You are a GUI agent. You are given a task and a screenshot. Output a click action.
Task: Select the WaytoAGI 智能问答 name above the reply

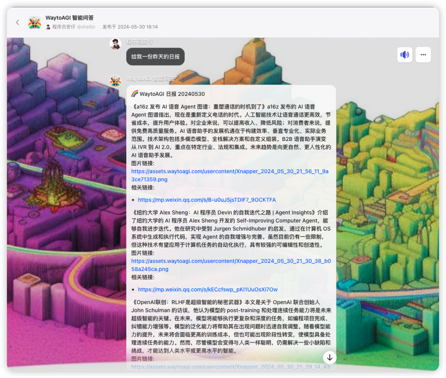tap(150, 79)
